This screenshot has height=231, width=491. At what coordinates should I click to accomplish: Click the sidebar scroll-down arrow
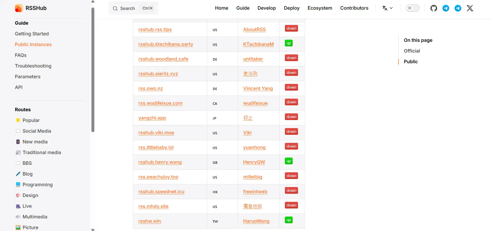click(93, 230)
